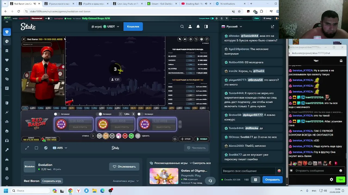The width and height of the screenshot is (348, 195).
Task: Reload the page in the browser toolbar
Action: [x=18, y=11]
